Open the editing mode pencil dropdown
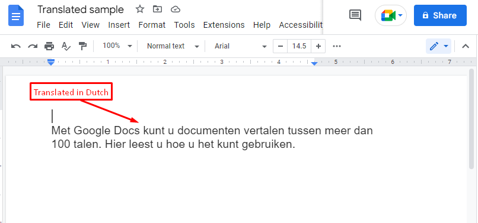 [x=439, y=46]
